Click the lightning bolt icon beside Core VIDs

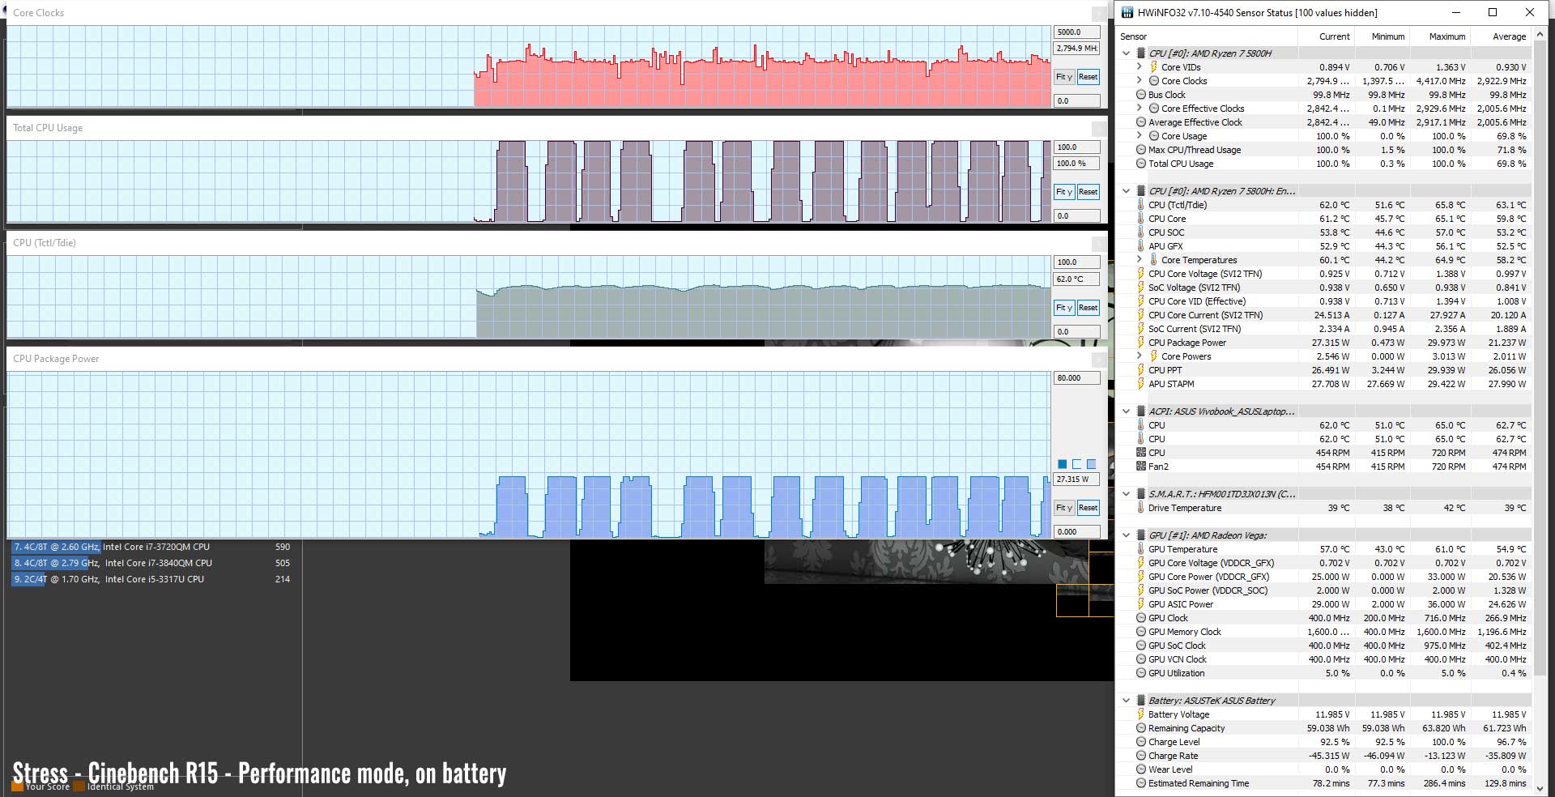pos(1154,67)
